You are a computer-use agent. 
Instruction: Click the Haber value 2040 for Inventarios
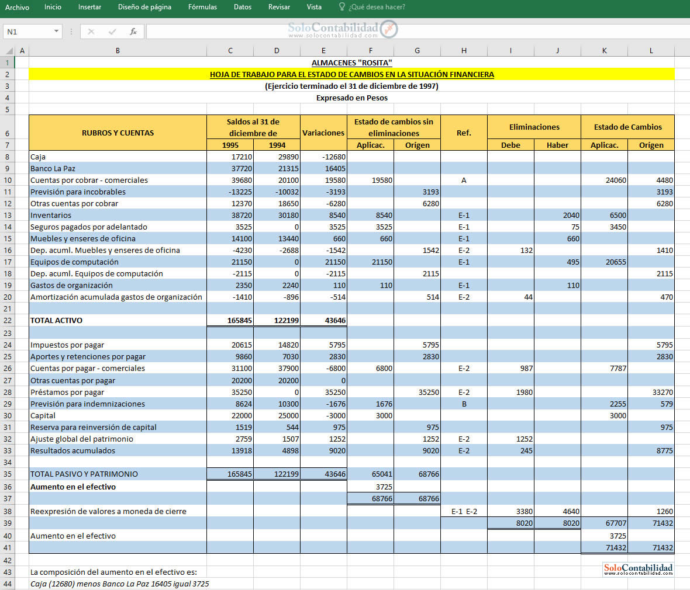[557, 215]
